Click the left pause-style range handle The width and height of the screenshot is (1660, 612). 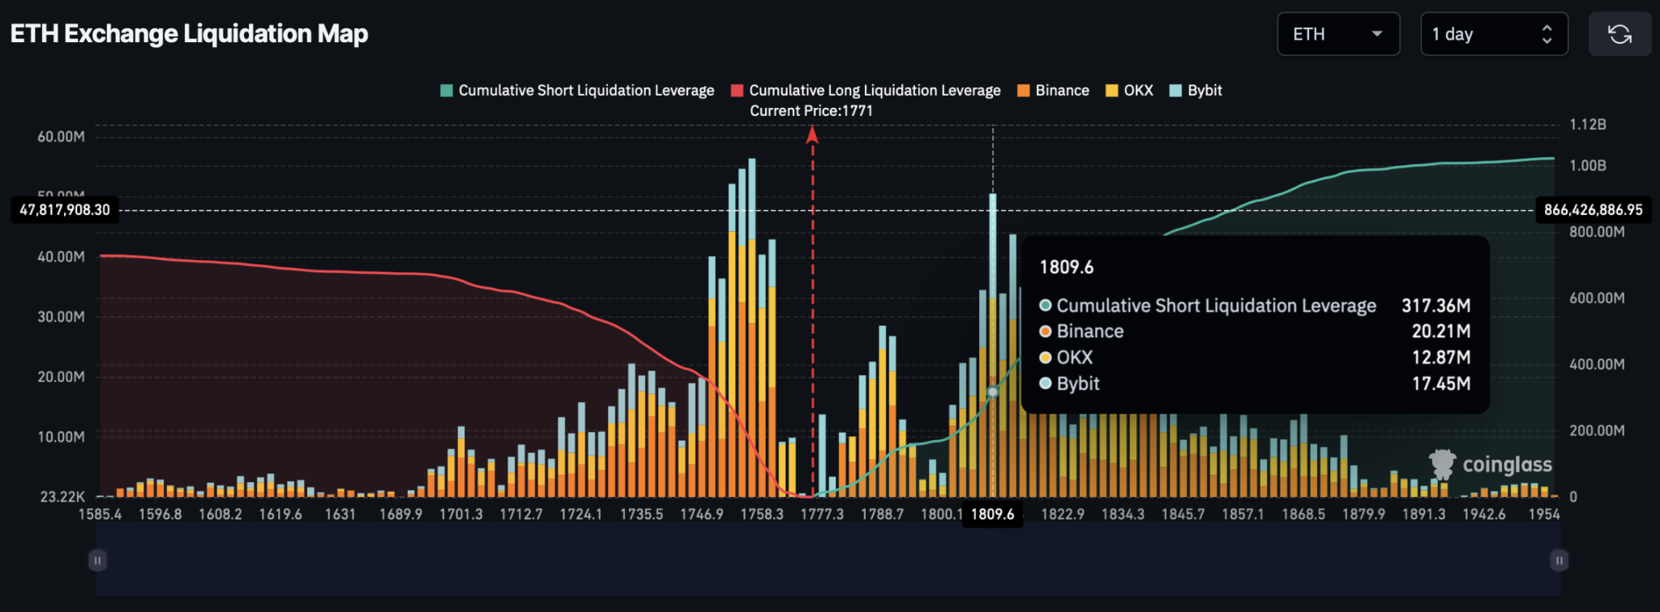coord(97,560)
